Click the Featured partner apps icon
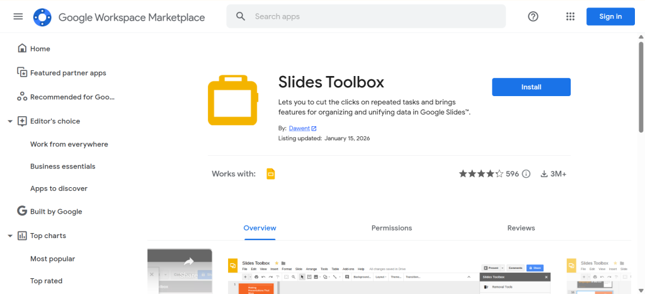Viewport: 645px width, 294px height. tap(22, 73)
